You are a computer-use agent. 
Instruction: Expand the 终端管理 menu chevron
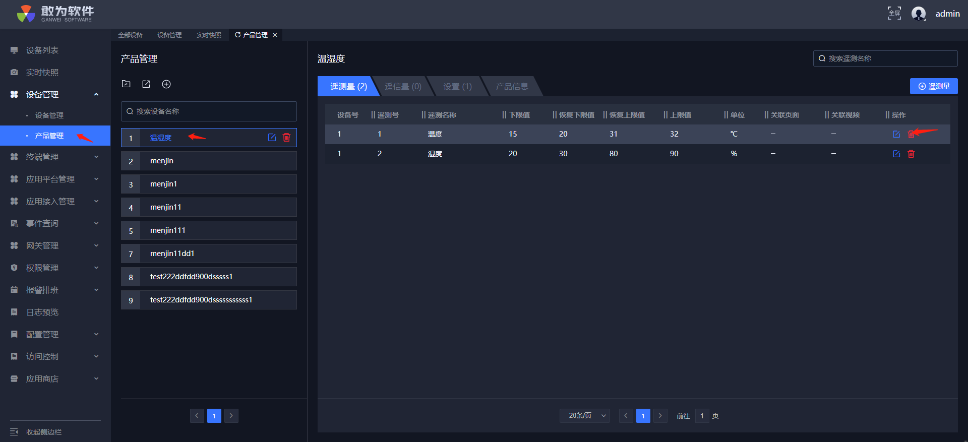(x=96, y=157)
